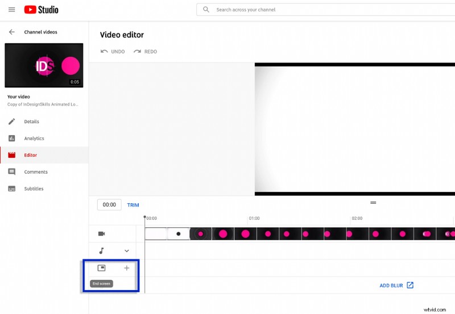The height and width of the screenshot is (314, 455).
Task: Click the search magnifier icon
Action: (206, 10)
